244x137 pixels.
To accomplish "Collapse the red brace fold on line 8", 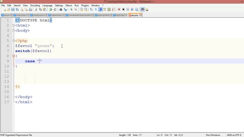I will pyautogui.click(x=14, y=56).
